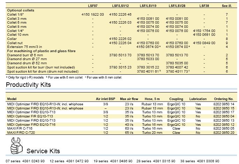239x164 pixels.
Task: Click the 'Diamond burr Ø 6 mm' row label
Action: (25, 55)
